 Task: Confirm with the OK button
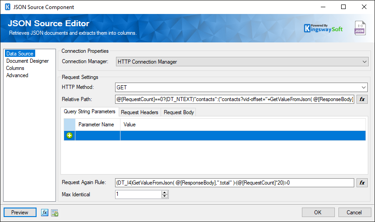tap(318, 213)
